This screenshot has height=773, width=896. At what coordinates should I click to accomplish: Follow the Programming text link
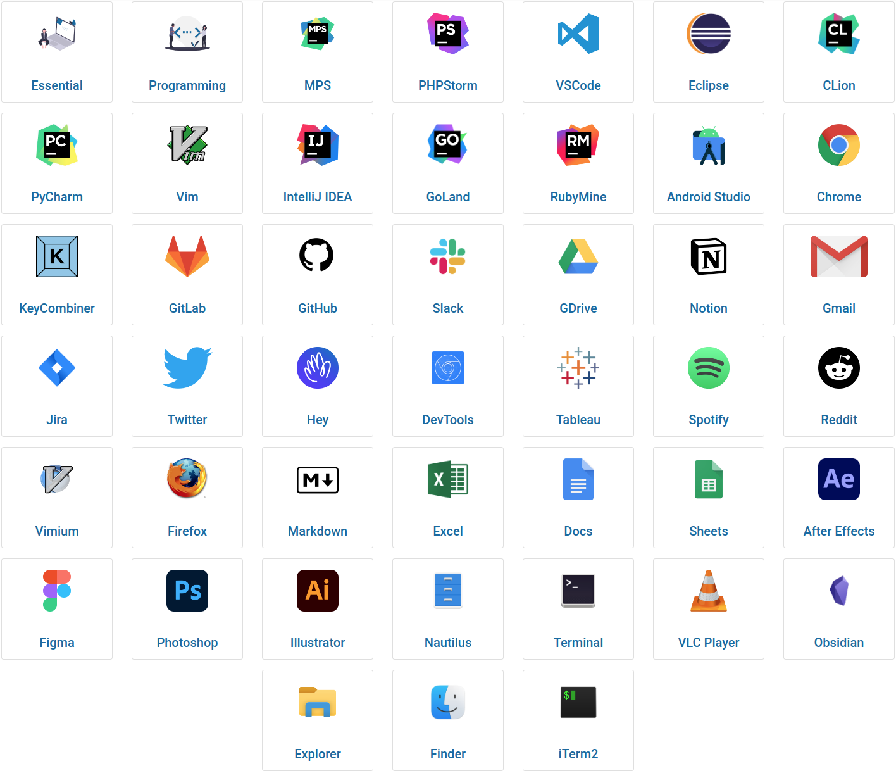coord(187,85)
